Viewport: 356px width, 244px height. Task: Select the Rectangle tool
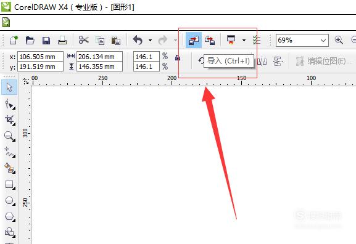10,185
